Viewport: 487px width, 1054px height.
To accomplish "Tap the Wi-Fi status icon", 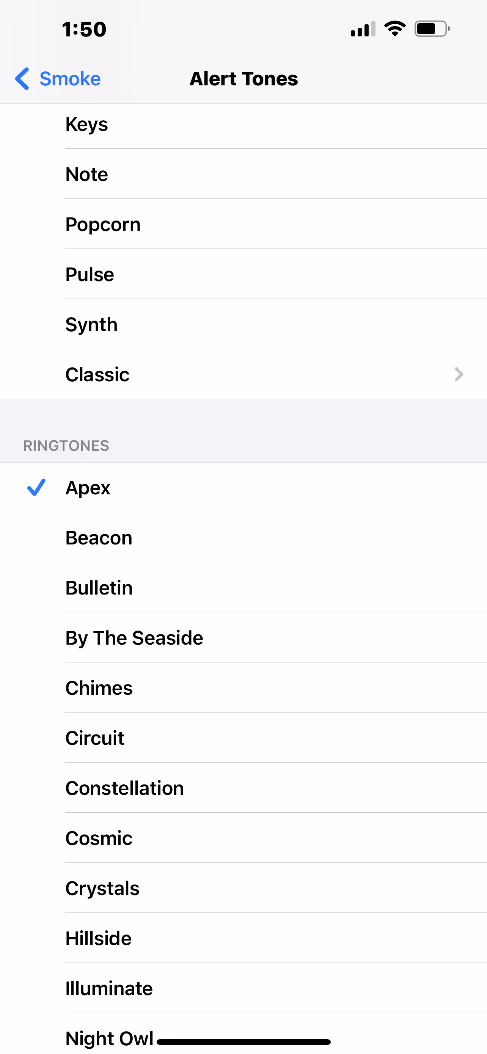I will 394,28.
